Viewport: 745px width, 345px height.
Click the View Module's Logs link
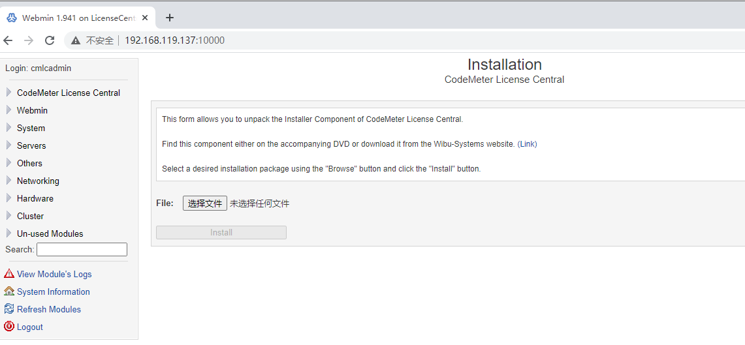tap(54, 275)
